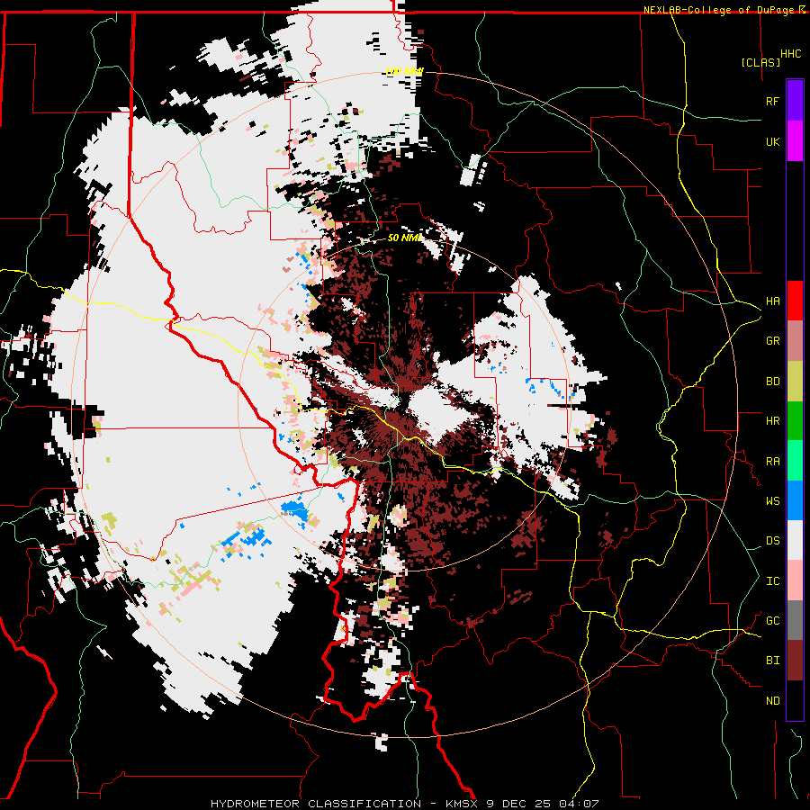
Task: Click the GC gray legend swatch
Action: [x=795, y=620]
